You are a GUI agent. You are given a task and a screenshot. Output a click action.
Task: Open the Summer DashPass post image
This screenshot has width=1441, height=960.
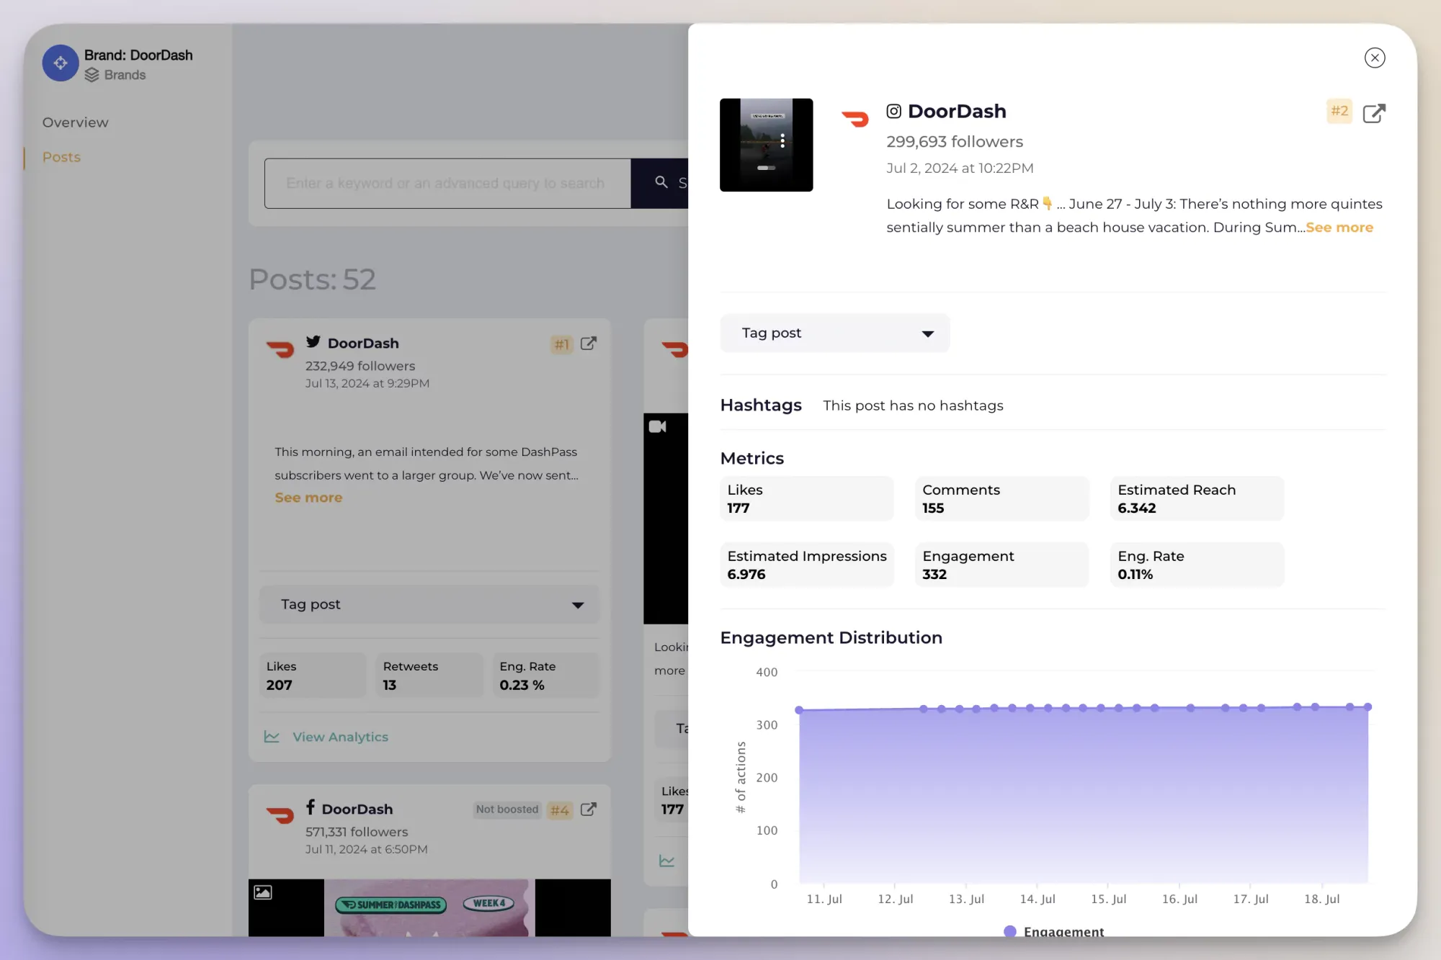click(x=429, y=907)
